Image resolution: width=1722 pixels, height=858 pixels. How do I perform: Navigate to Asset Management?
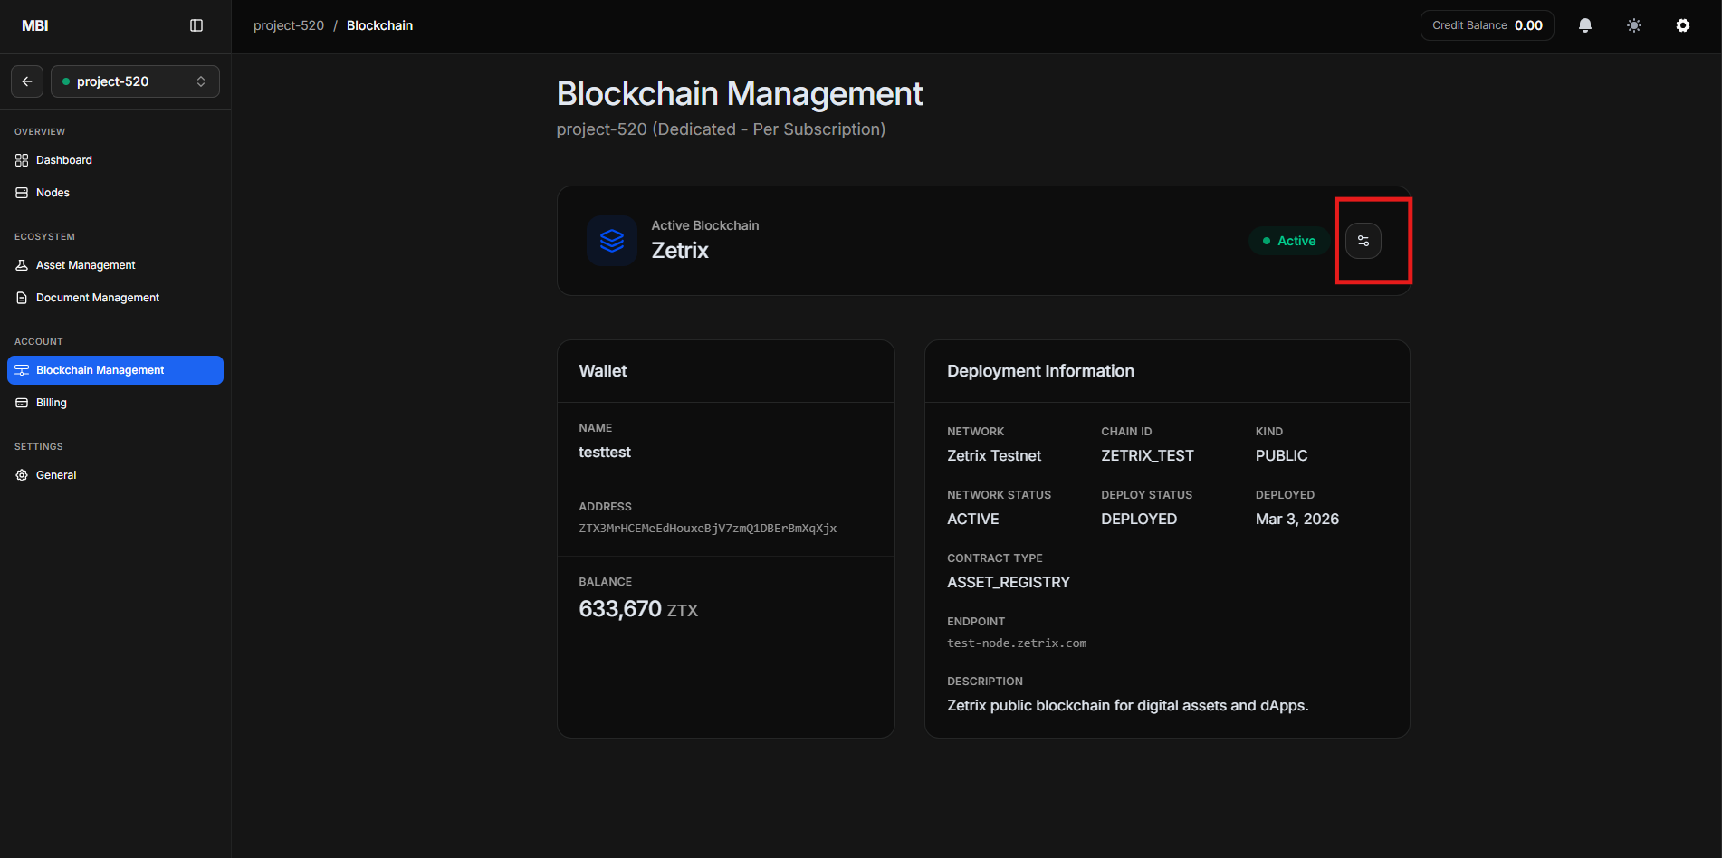(85, 265)
